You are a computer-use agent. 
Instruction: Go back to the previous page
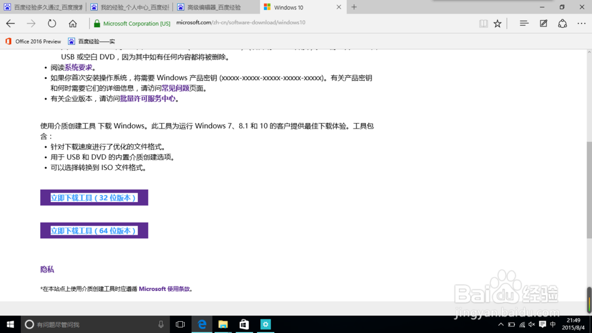coord(11,24)
